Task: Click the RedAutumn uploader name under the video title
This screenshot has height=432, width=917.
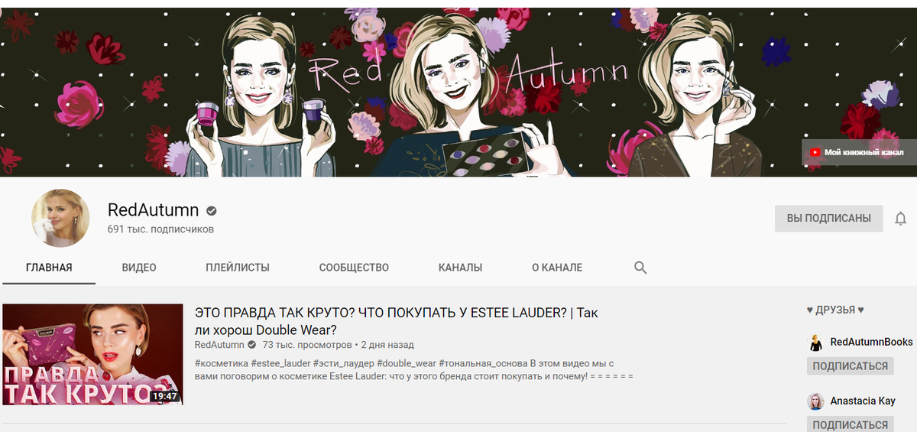Action: 219,345
